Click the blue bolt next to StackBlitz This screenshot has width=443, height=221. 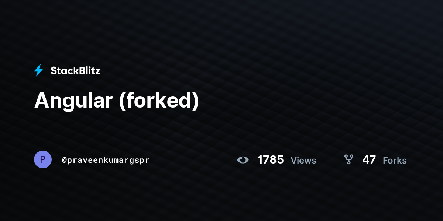38,70
